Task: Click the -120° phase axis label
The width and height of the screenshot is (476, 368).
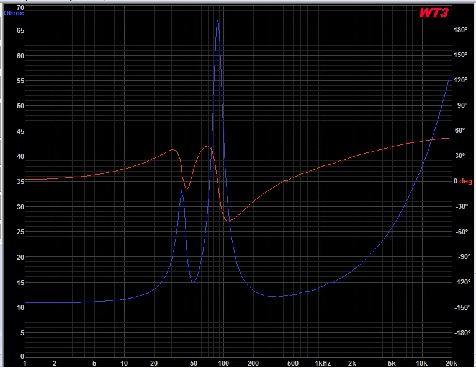Action: pyautogui.click(x=462, y=283)
